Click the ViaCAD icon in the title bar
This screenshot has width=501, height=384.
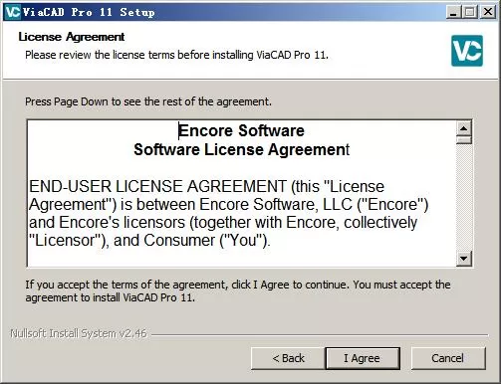coord(13,12)
